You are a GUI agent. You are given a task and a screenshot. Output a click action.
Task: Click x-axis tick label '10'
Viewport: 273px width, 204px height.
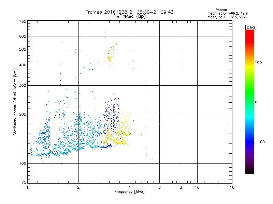(197, 187)
